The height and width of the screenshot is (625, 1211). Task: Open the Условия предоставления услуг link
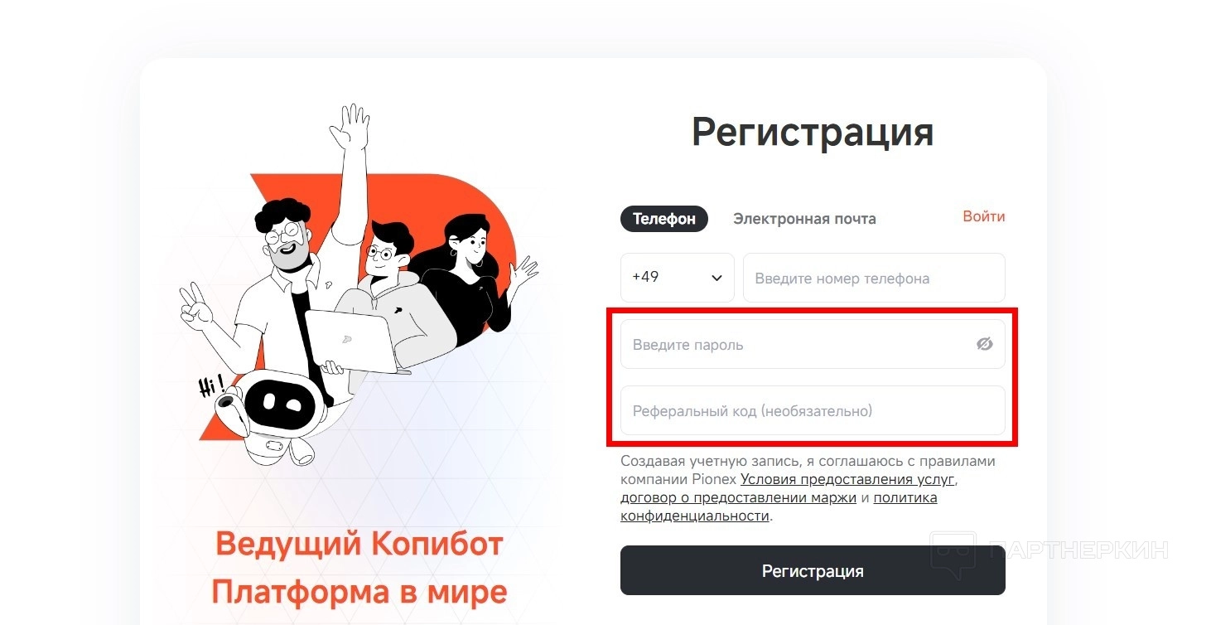pyautogui.click(x=848, y=479)
